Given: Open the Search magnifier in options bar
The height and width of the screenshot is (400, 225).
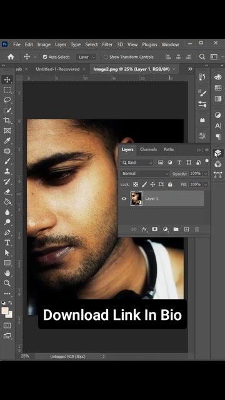Looking at the screenshot, I should coord(202,57).
